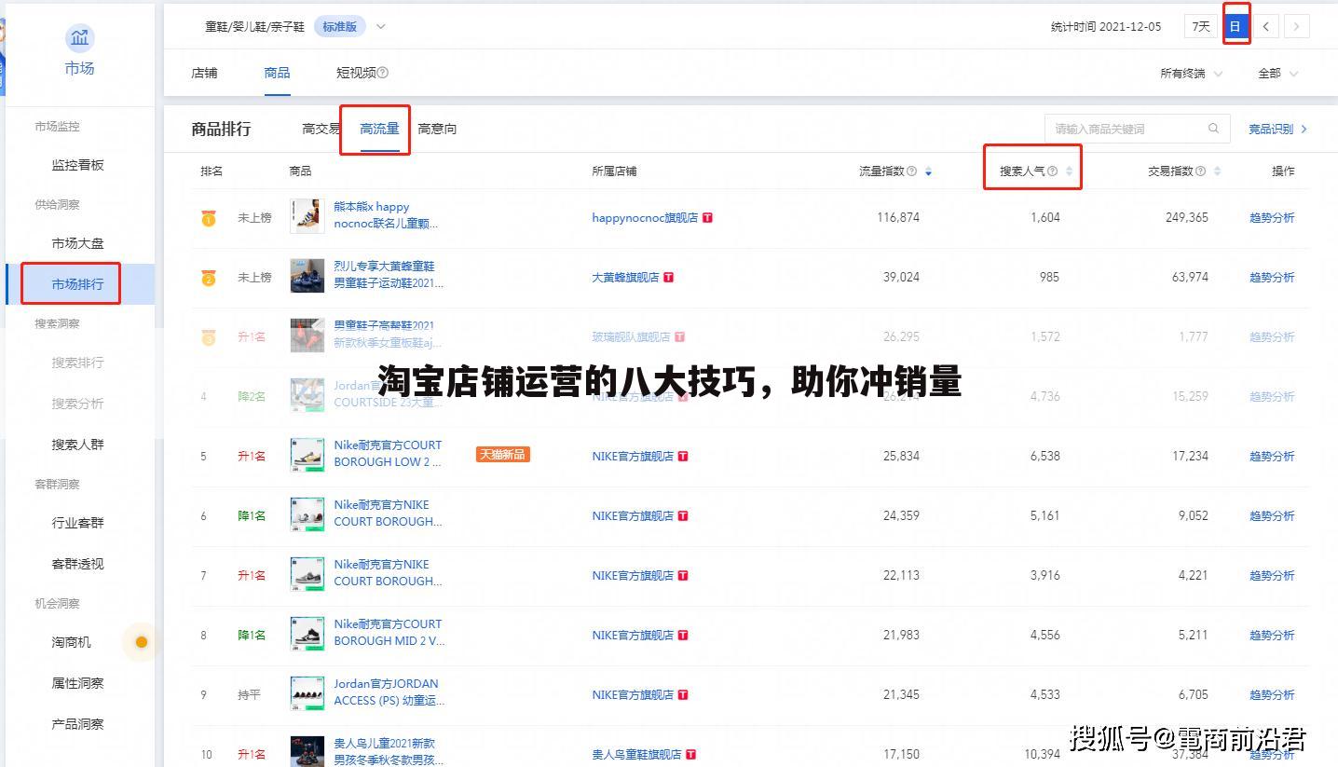Switch to 短视频 tab
The width and height of the screenshot is (1338, 767).
coord(356,73)
